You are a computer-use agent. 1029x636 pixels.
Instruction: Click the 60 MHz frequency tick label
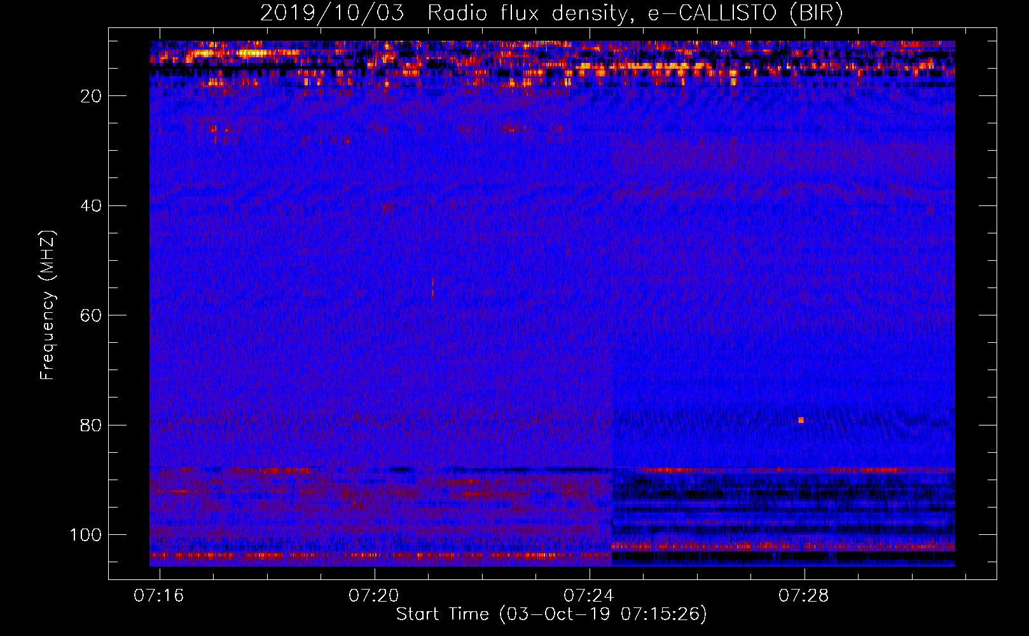(92, 315)
